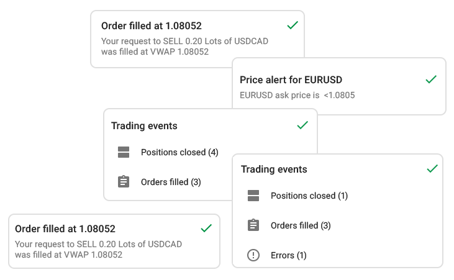The height and width of the screenshot is (280, 454).
Task: Click SELL USDCAD message left of Errors card
Action: 98,249
